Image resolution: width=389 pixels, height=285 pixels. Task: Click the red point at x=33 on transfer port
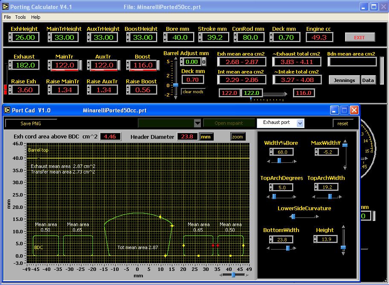click(213, 246)
